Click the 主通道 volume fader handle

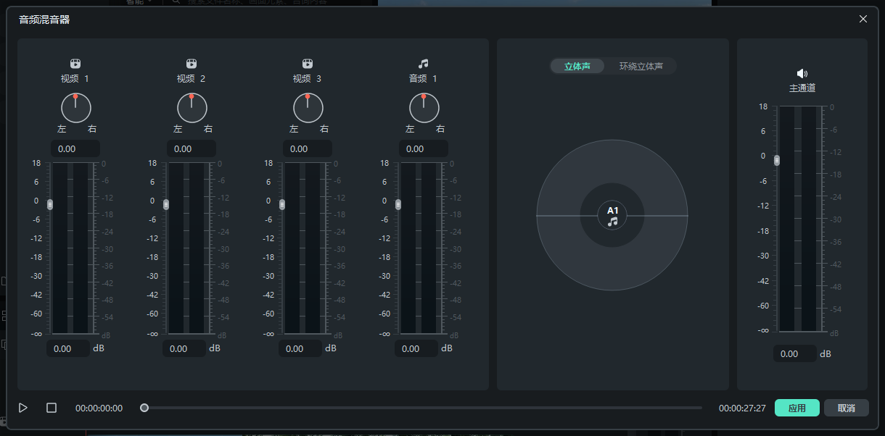[x=777, y=160]
